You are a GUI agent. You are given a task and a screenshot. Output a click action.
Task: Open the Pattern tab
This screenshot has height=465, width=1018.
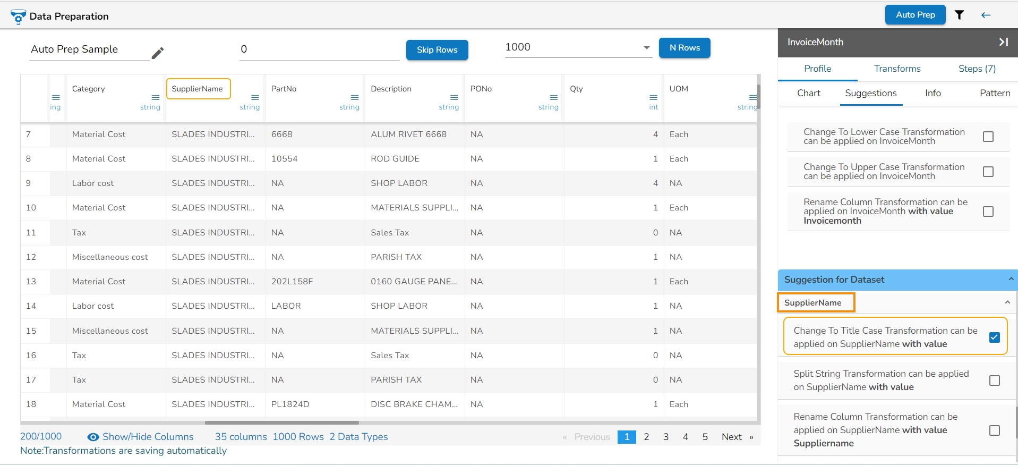point(994,93)
